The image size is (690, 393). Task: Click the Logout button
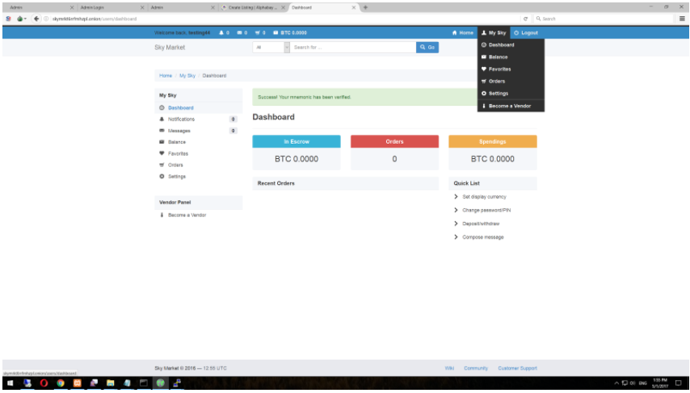(x=526, y=33)
